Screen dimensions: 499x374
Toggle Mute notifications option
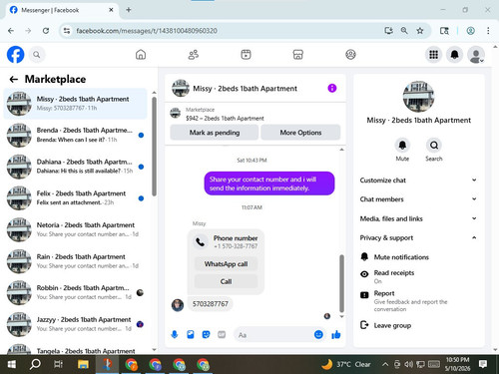tap(418, 257)
